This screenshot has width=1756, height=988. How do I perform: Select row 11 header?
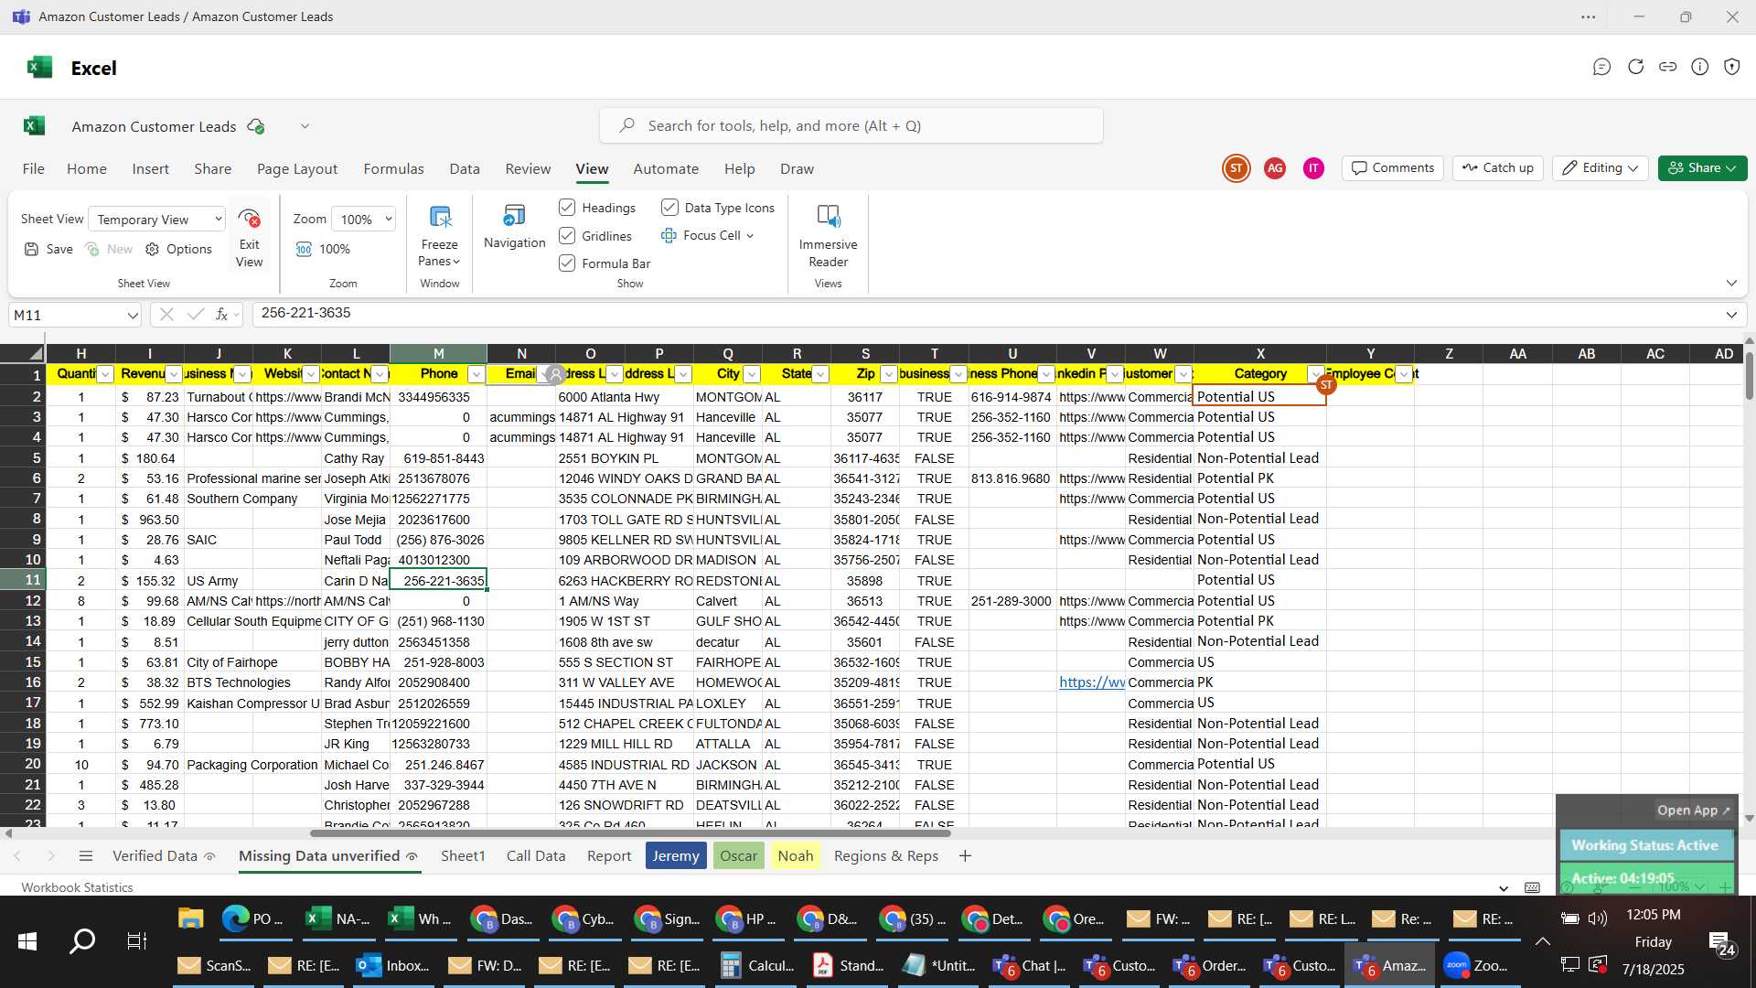(x=23, y=580)
